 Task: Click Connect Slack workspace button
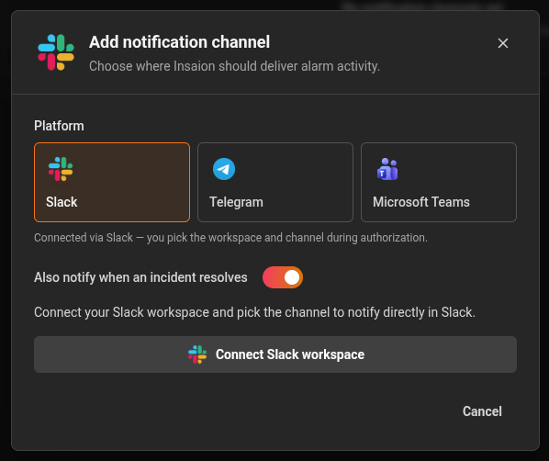(275, 354)
